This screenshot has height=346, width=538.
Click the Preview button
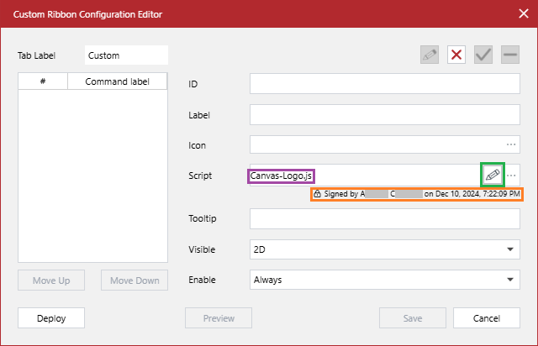pyautogui.click(x=219, y=318)
